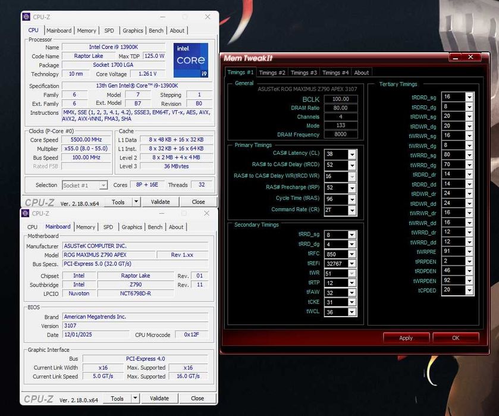Minimize the Mem TweakIt window
Viewport: 499px width, 416px height.
pyautogui.click(x=456, y=57)
